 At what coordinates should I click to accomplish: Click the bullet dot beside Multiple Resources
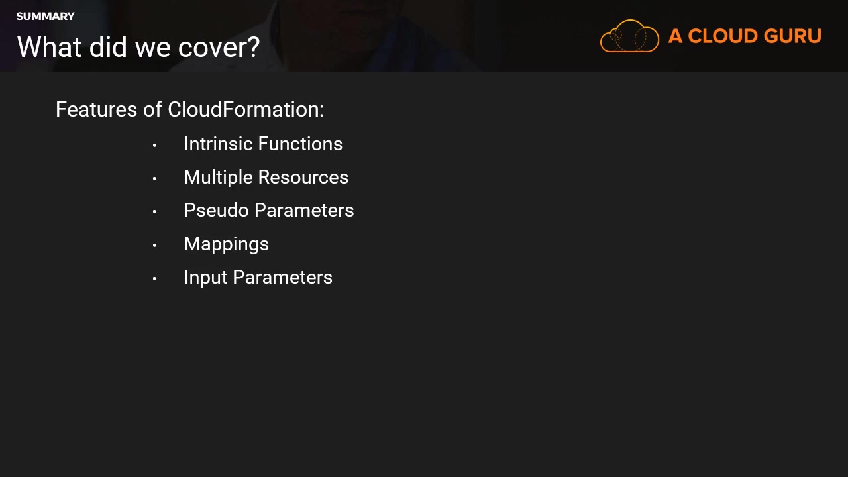point(154,178)
